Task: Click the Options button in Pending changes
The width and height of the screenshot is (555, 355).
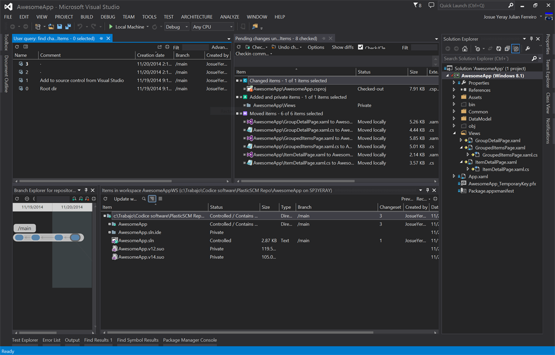Action: click(x=315, y=47)
